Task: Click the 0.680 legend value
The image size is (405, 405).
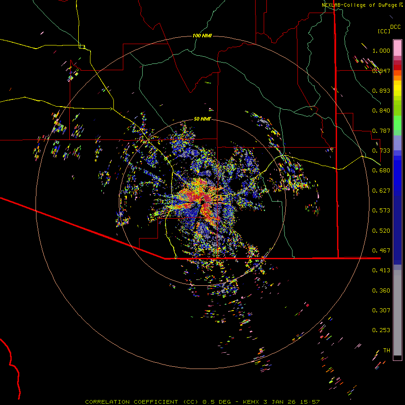Action: (381, 171)
